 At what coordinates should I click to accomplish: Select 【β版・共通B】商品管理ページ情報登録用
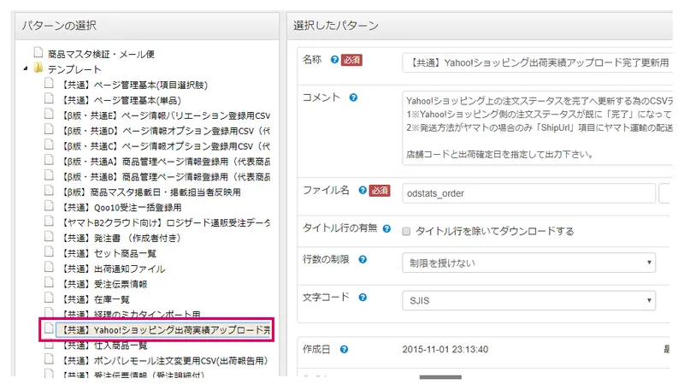pos(164,177)
